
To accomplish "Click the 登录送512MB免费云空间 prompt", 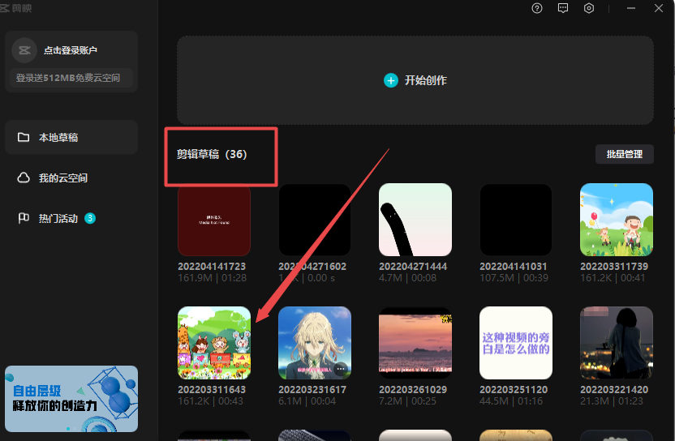I will 71,78.
